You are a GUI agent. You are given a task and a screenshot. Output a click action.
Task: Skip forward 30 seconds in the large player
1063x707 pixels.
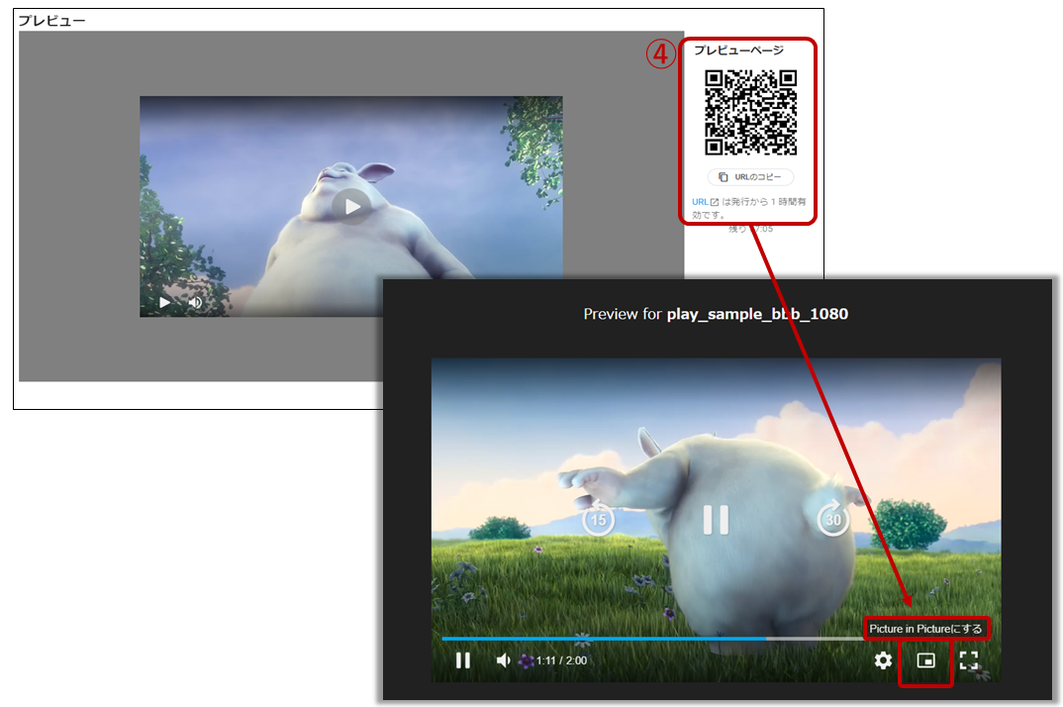coord(833,519)
